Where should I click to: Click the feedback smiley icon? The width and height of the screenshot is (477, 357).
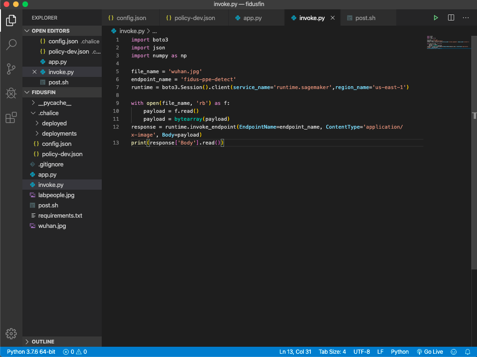pos(454,352)
